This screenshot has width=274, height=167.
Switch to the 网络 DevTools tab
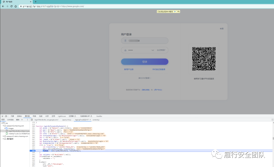click(35, 116)
